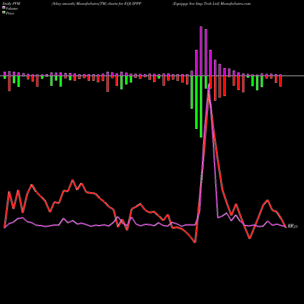Image resolution: width=304 pixels, height=304 pixels.
Task: Click the '(Equippp Soc Imp Tech Ltd) MunafaSutra.com' text
Action: coord(212,4)
